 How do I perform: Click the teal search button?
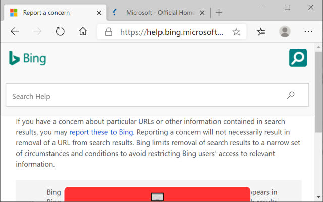point(298,58)
